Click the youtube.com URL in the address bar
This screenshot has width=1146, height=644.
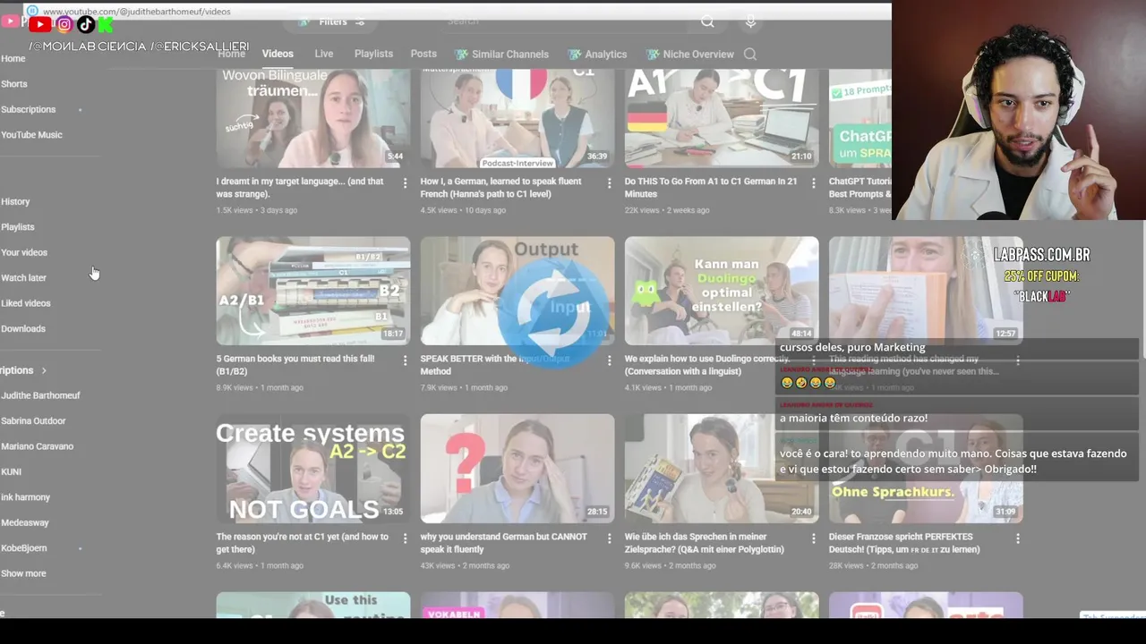tap(136, 12)
